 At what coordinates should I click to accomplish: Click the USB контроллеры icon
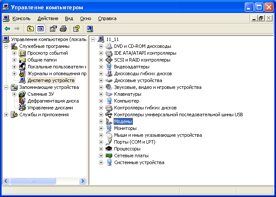(x=109, y=115)
